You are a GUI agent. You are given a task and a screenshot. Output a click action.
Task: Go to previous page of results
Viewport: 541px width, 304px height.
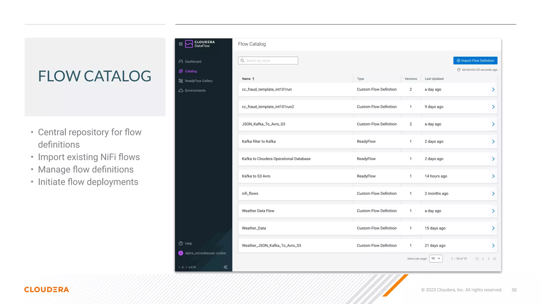tap(483, 259)
